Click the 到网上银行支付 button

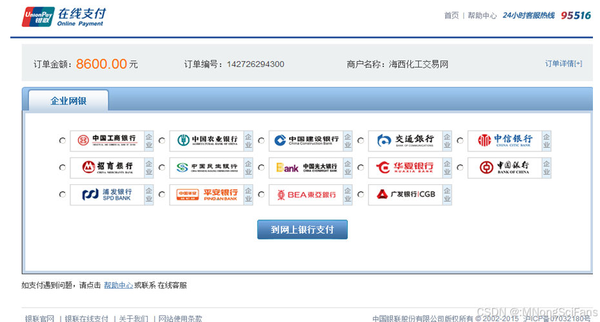(x=303, y=229)
